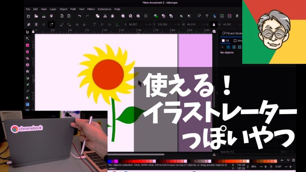Click the horizontal canvas scrollbar
Screen dimensions: 306x172
coord(136,154)
